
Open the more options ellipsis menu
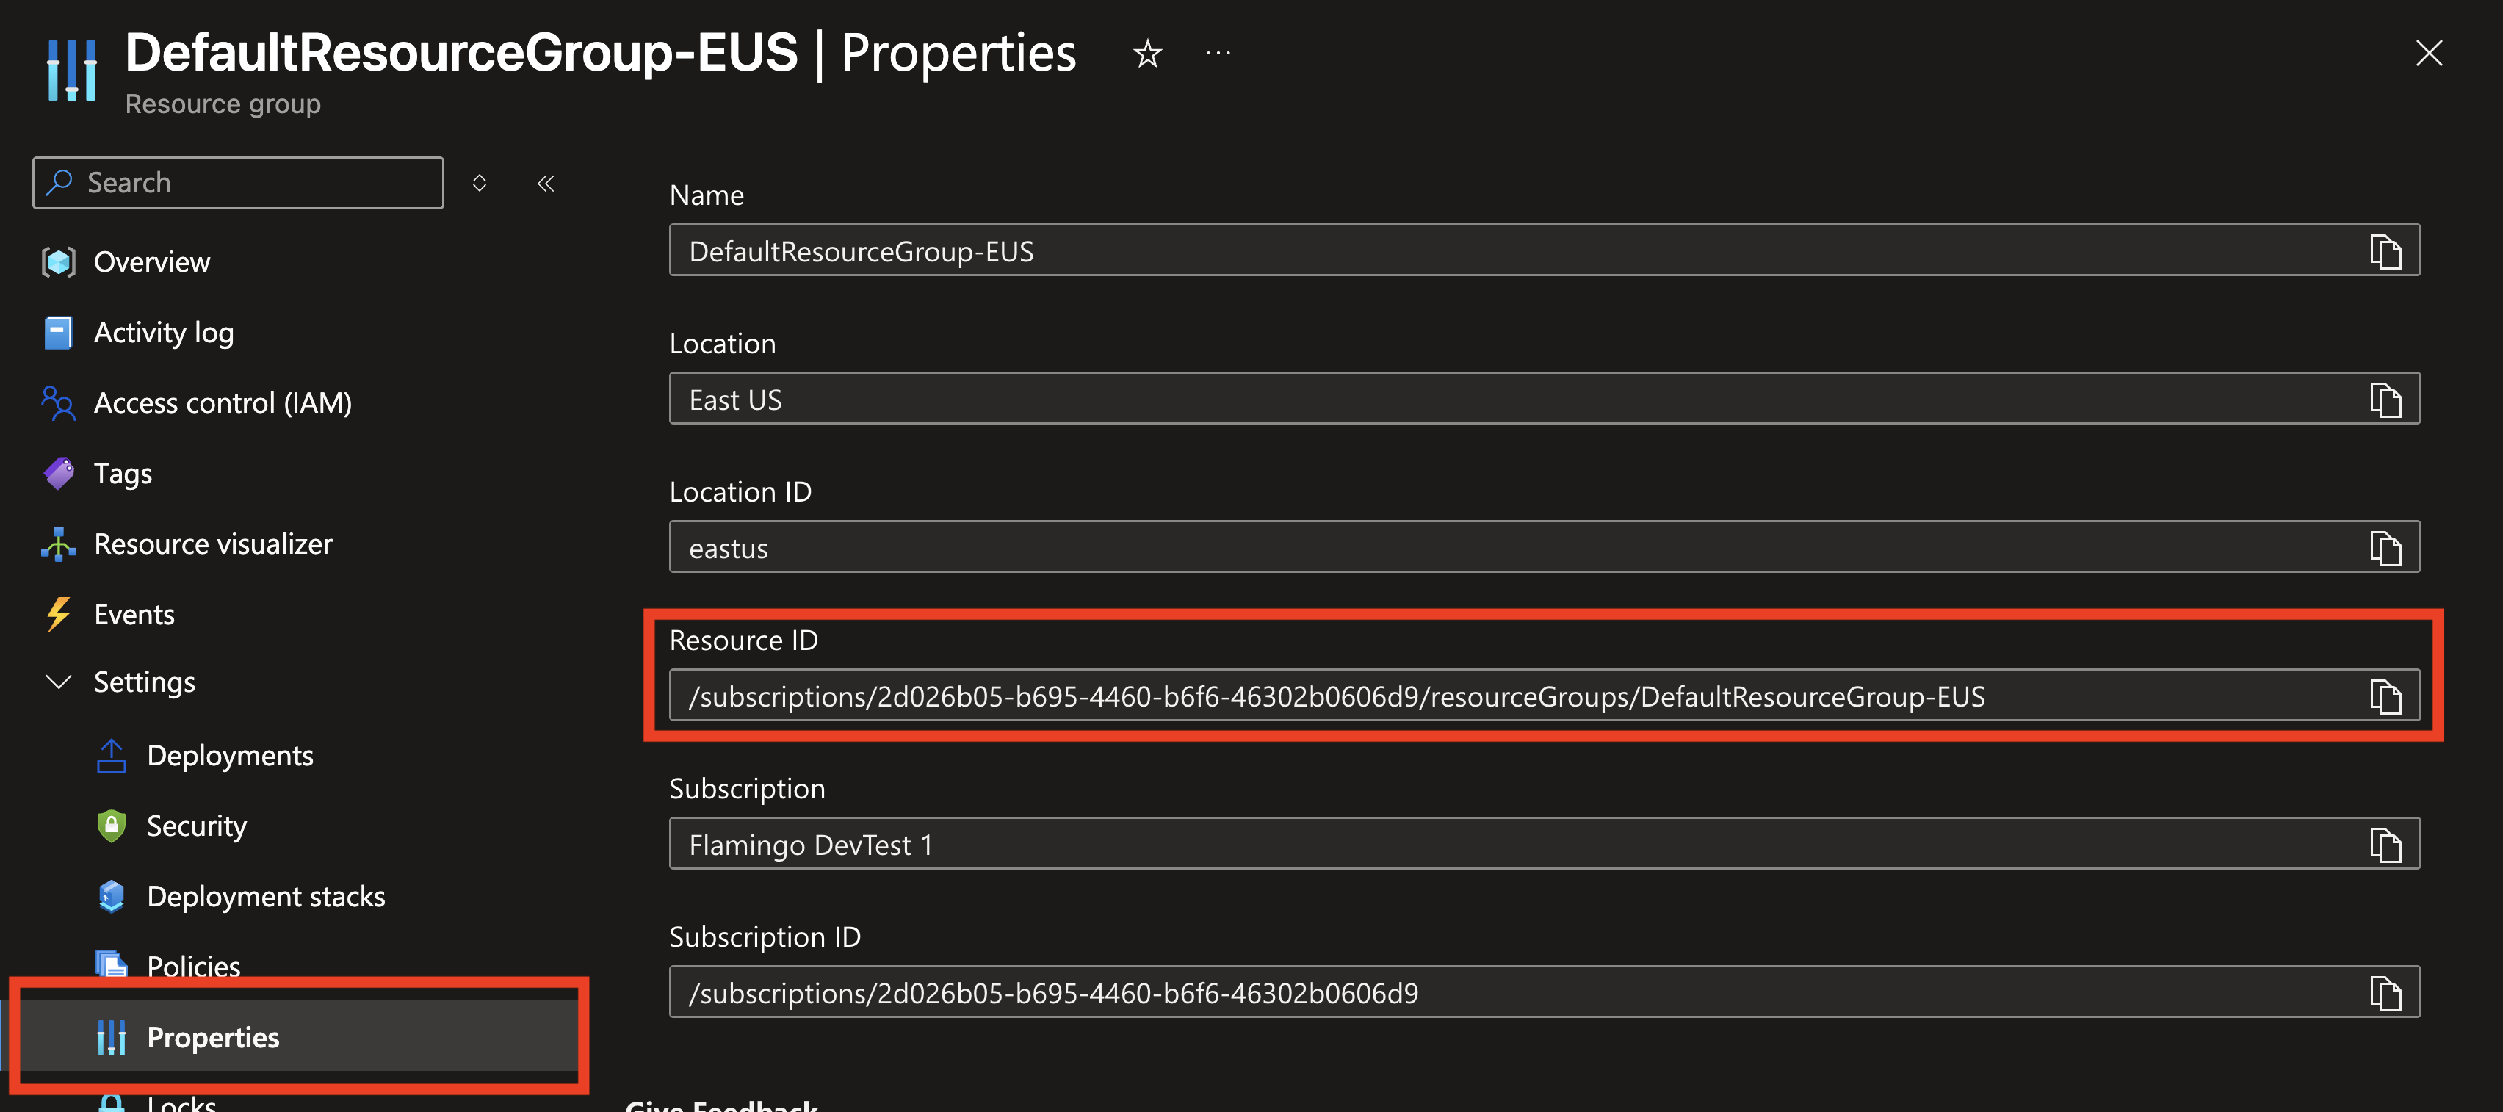tap(1218, 54)
